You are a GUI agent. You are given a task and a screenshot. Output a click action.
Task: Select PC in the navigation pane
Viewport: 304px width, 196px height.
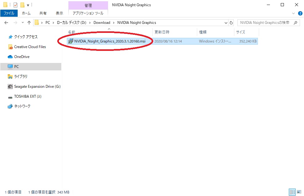click(x=31, y=67)
